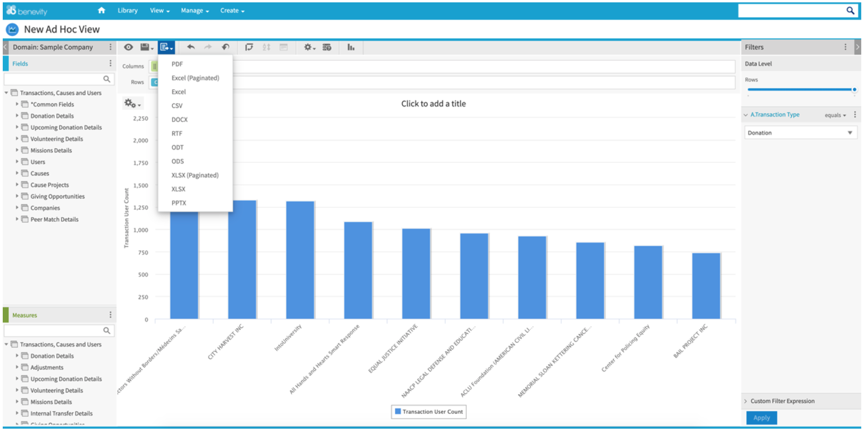Change the equals operator dropdown

(x=835, y=115)
